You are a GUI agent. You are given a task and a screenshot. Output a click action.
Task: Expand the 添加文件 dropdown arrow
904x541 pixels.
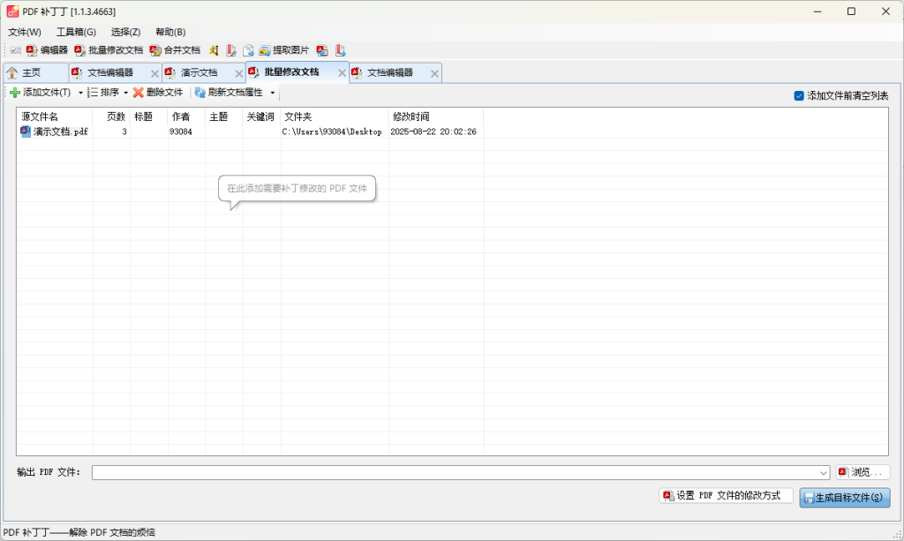point(80,92)
